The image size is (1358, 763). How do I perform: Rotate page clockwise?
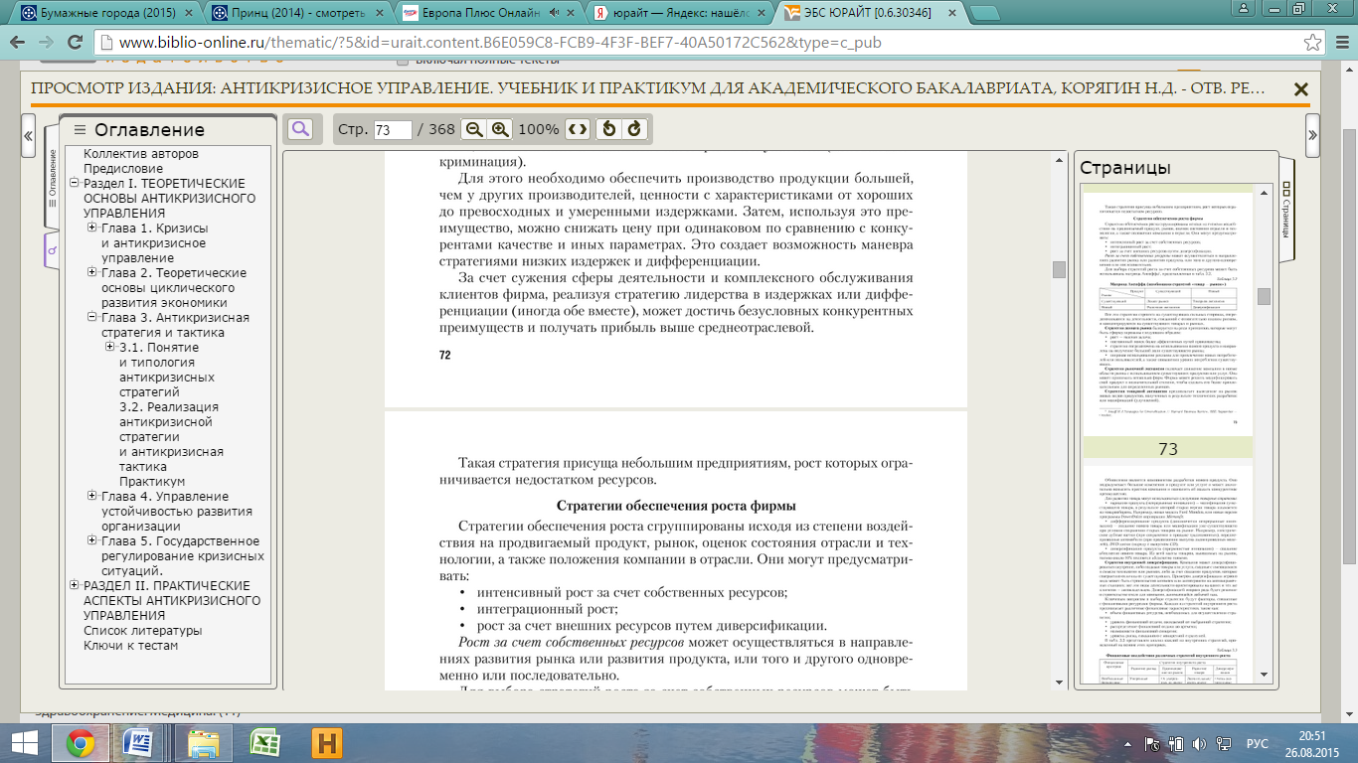pos(634,129)
